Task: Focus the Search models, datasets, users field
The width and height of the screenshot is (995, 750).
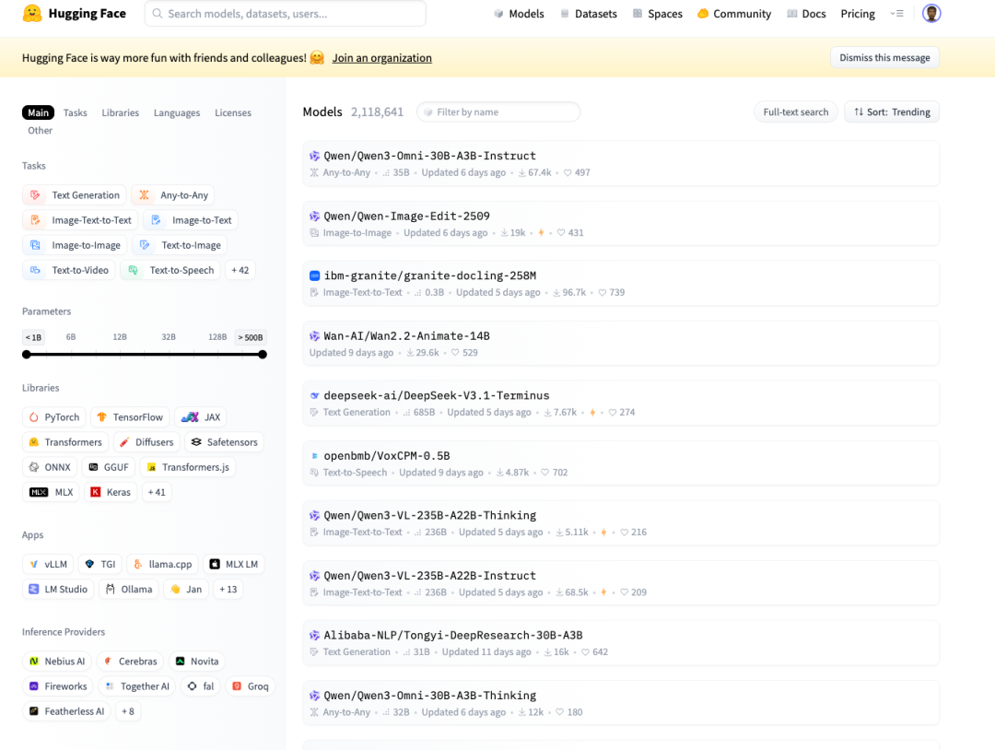Action: 285,13
